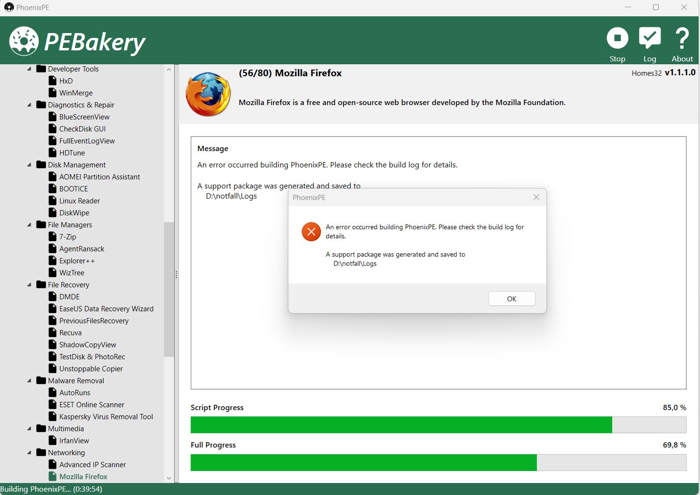This screenshot has width=700, height=495.
Task: Close the PhoenixPE error dialog
Action: [x=536, y=197]
